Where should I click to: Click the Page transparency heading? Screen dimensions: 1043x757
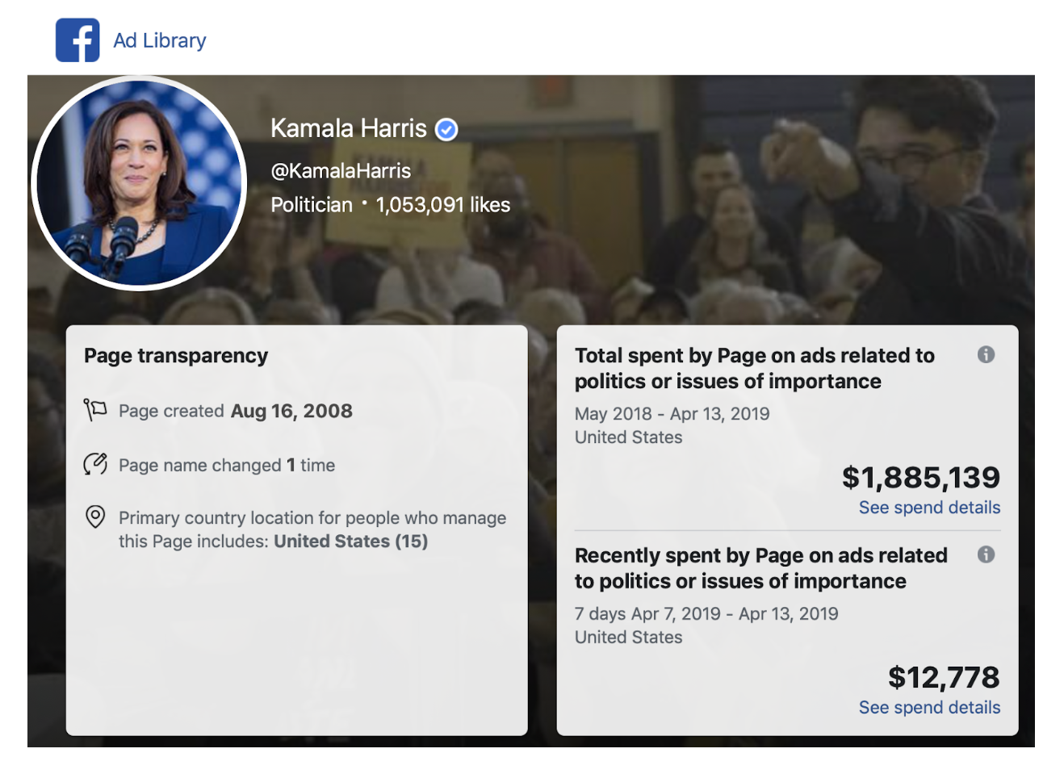(x=176, y=356)
